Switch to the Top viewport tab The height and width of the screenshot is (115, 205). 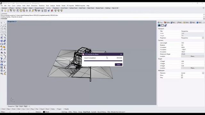click(x=17, y=106)
